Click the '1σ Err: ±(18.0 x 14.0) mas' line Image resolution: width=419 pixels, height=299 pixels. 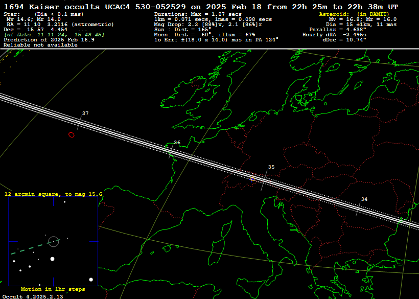(x=217, y=40)
